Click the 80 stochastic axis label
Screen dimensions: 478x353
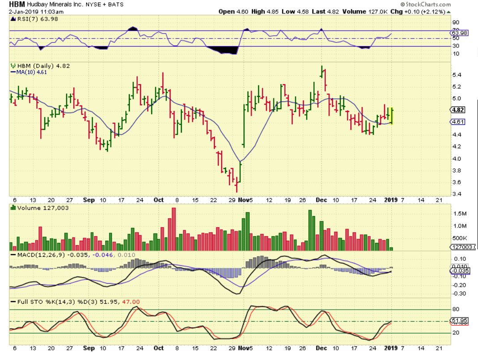point(456,309)
